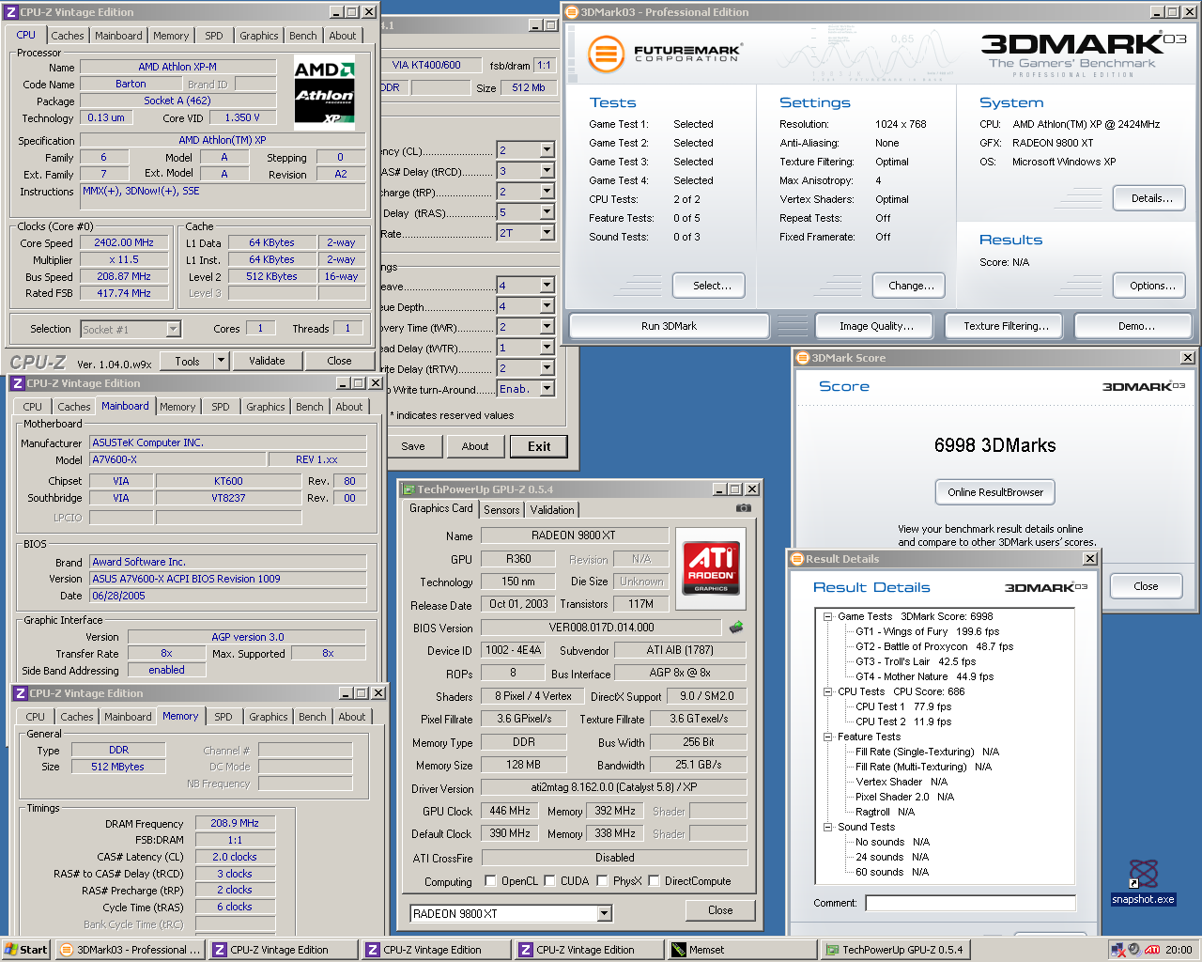Toggle the CUDA checkbox
The width and height of the screenshot is (1202, 962).
(549, 880)
